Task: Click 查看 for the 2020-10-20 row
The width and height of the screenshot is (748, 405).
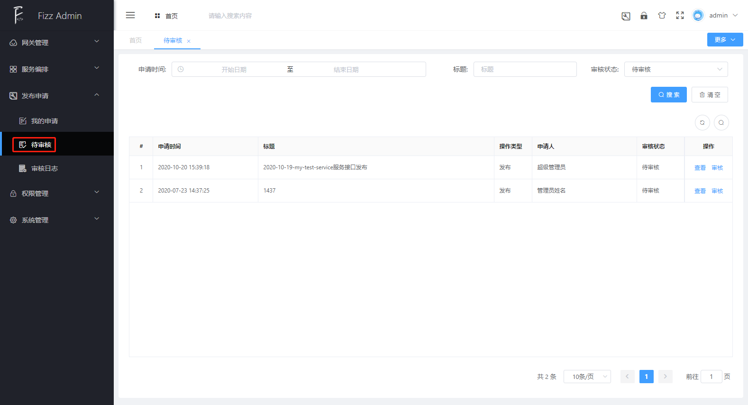Action: (700, 167)
